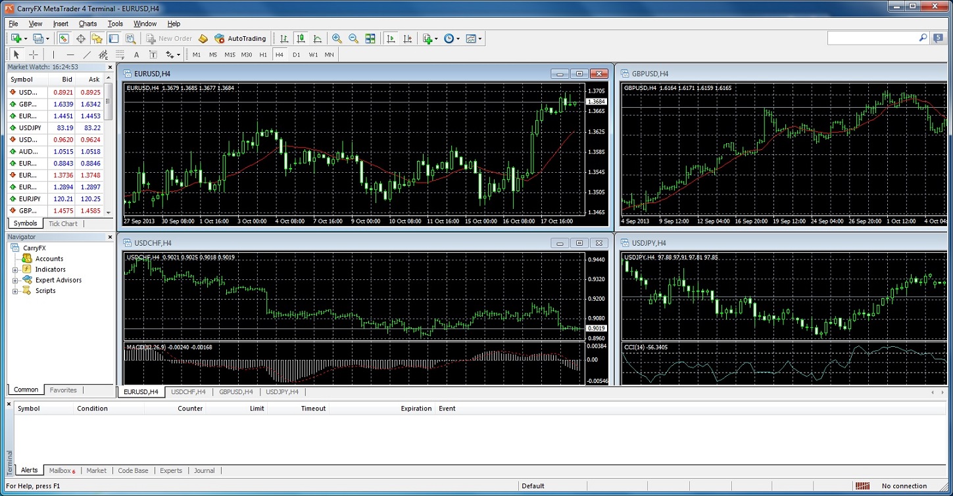This screenshot has width=953, height=496.
Task: Switch to the USDCHF,H4 chart tab
Action: pos(188,392)
